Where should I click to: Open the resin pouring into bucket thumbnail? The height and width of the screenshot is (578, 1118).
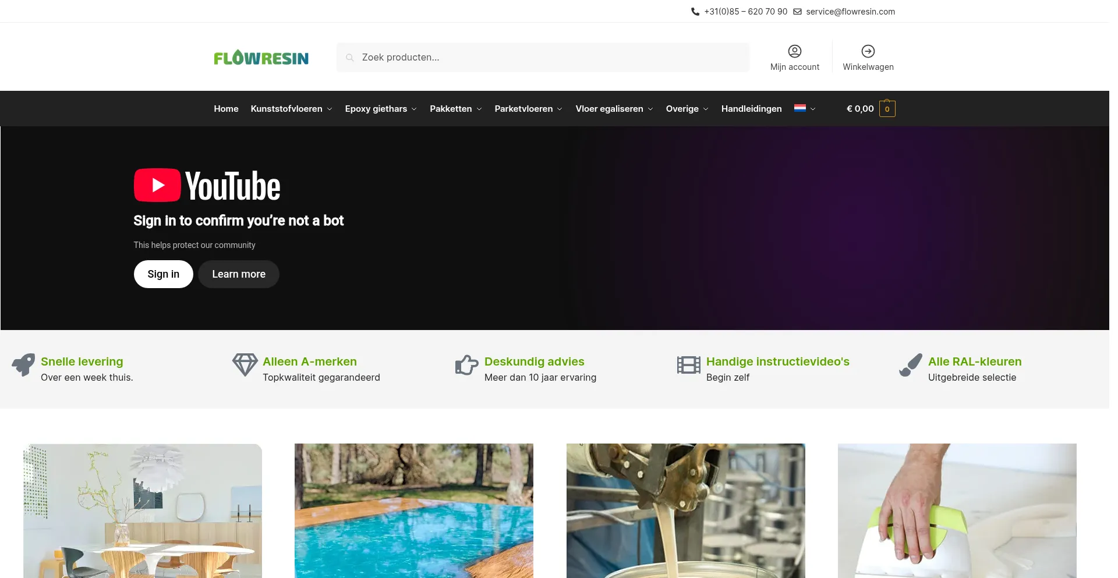coord(686,511)
